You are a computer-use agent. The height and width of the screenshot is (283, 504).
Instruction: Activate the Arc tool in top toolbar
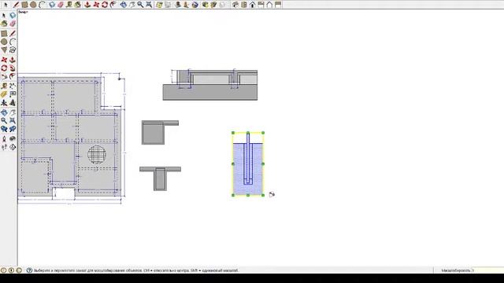[42, 5]
